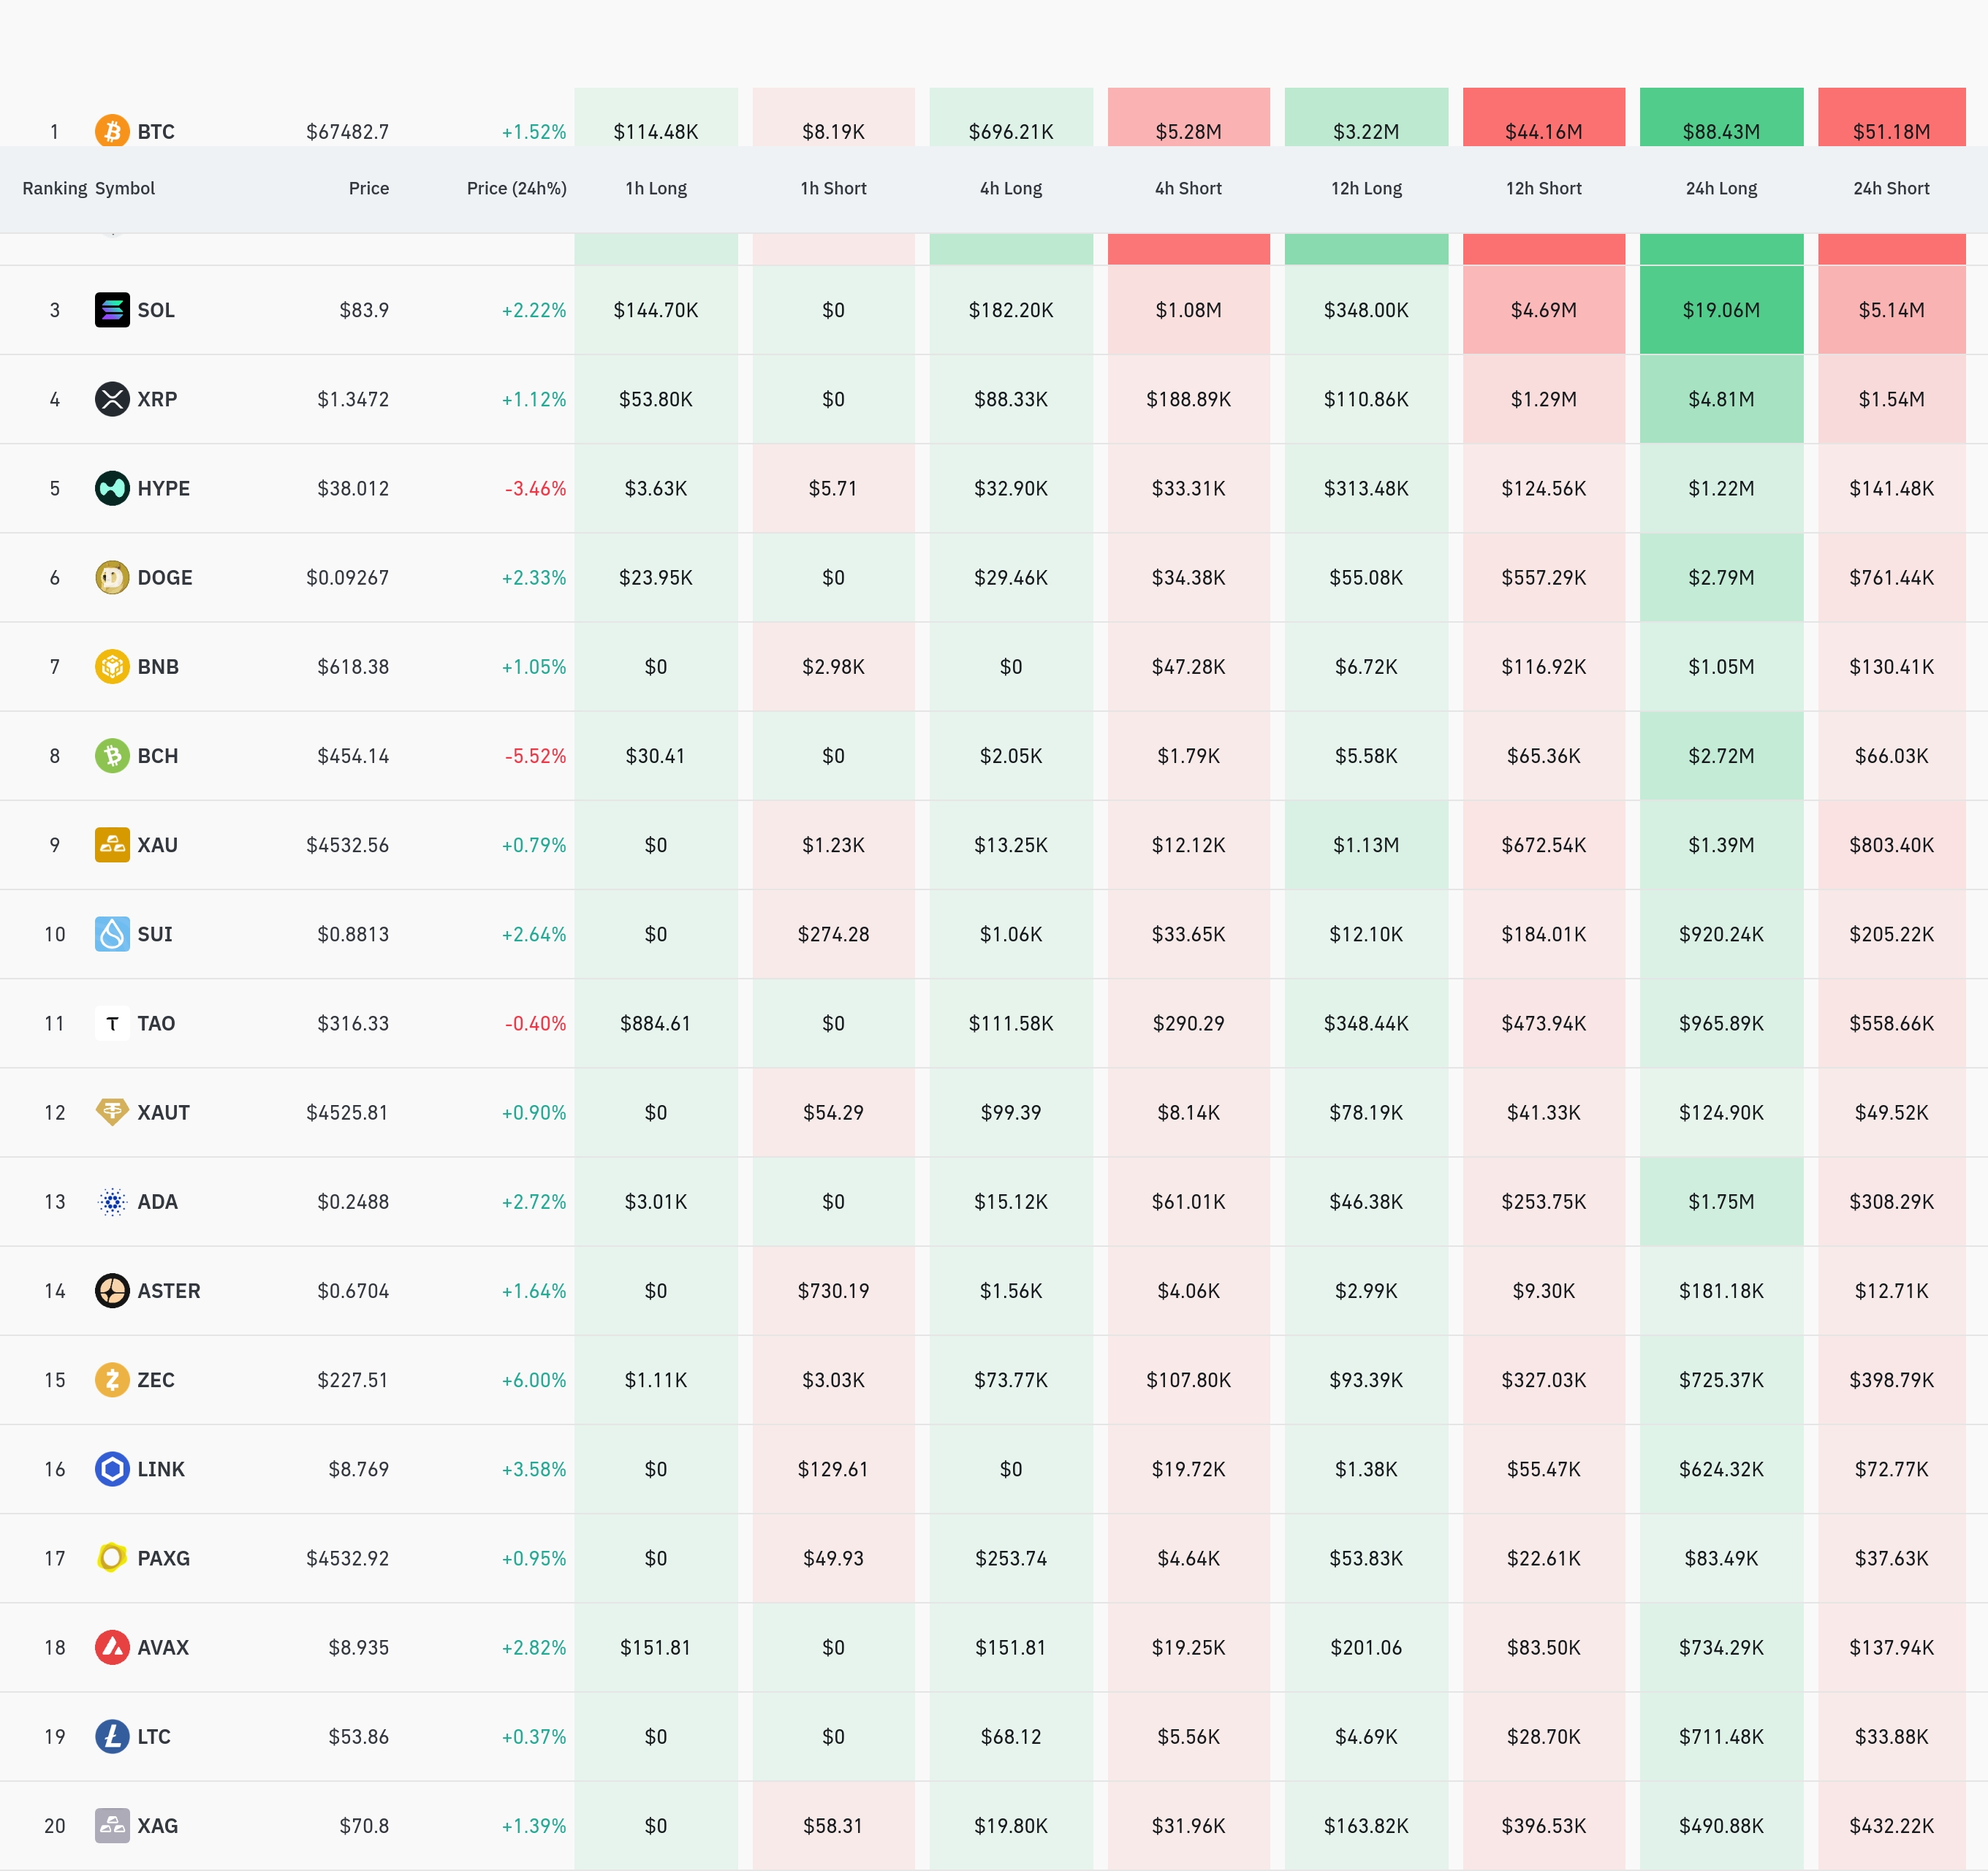Image resolution: width=1988 pixels, height=1871 pixels.
Task: Click the Avalanche AVAX red icon
Action: point(112,1647)
